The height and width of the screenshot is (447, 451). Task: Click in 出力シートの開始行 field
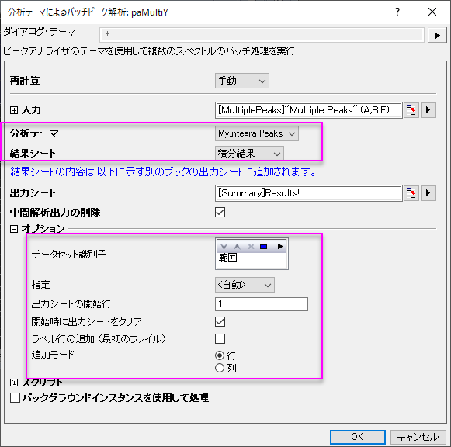point(262,304)
